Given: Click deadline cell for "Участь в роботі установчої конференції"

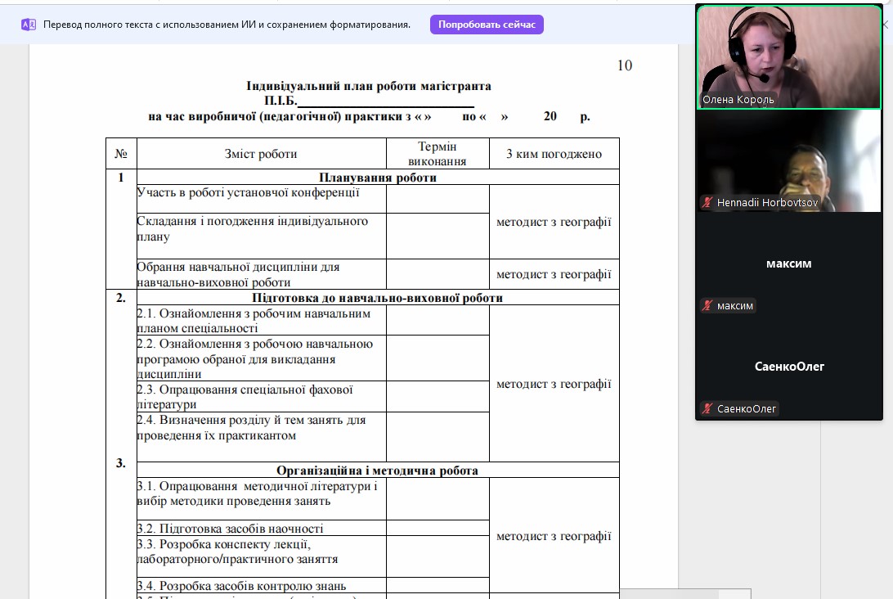Looking at the screenshot, I should 438,199.
